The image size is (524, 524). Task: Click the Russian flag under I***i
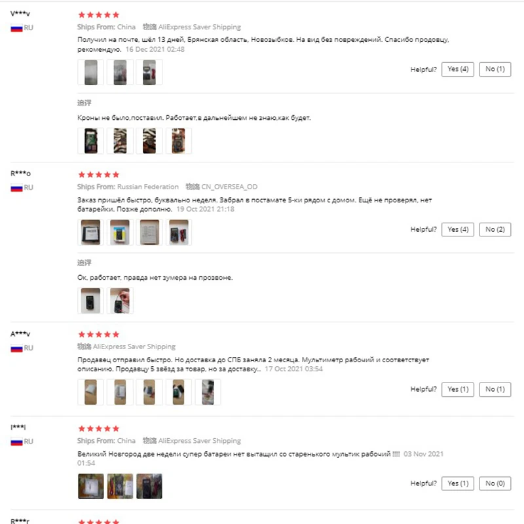16,442
